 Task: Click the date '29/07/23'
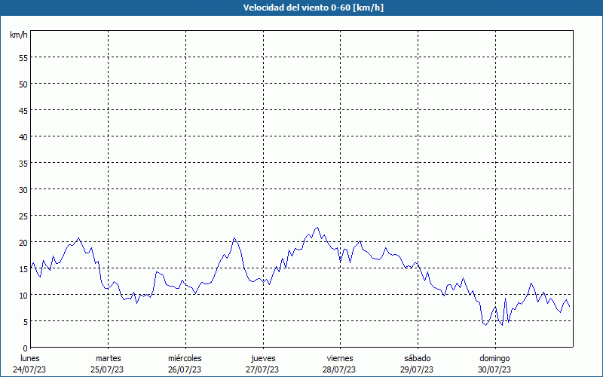pos(417,369)
